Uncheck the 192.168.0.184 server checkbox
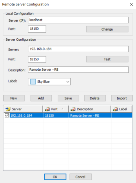 coord(7,115)
